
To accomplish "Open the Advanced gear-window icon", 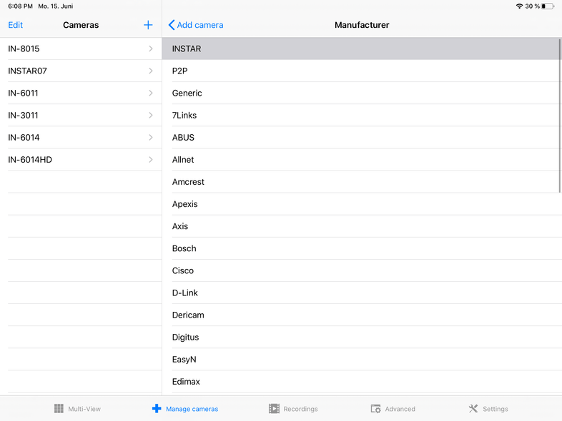I will click(x=375, y=408).
